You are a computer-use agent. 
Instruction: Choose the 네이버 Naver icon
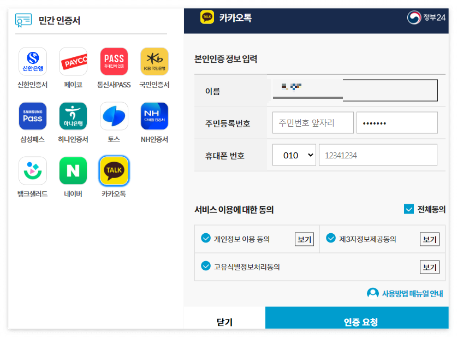73,170
